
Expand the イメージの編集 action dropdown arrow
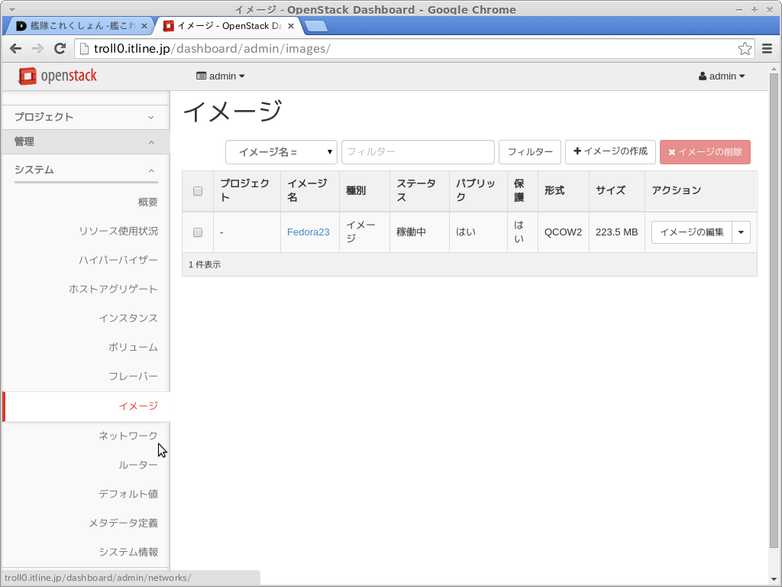741,232
